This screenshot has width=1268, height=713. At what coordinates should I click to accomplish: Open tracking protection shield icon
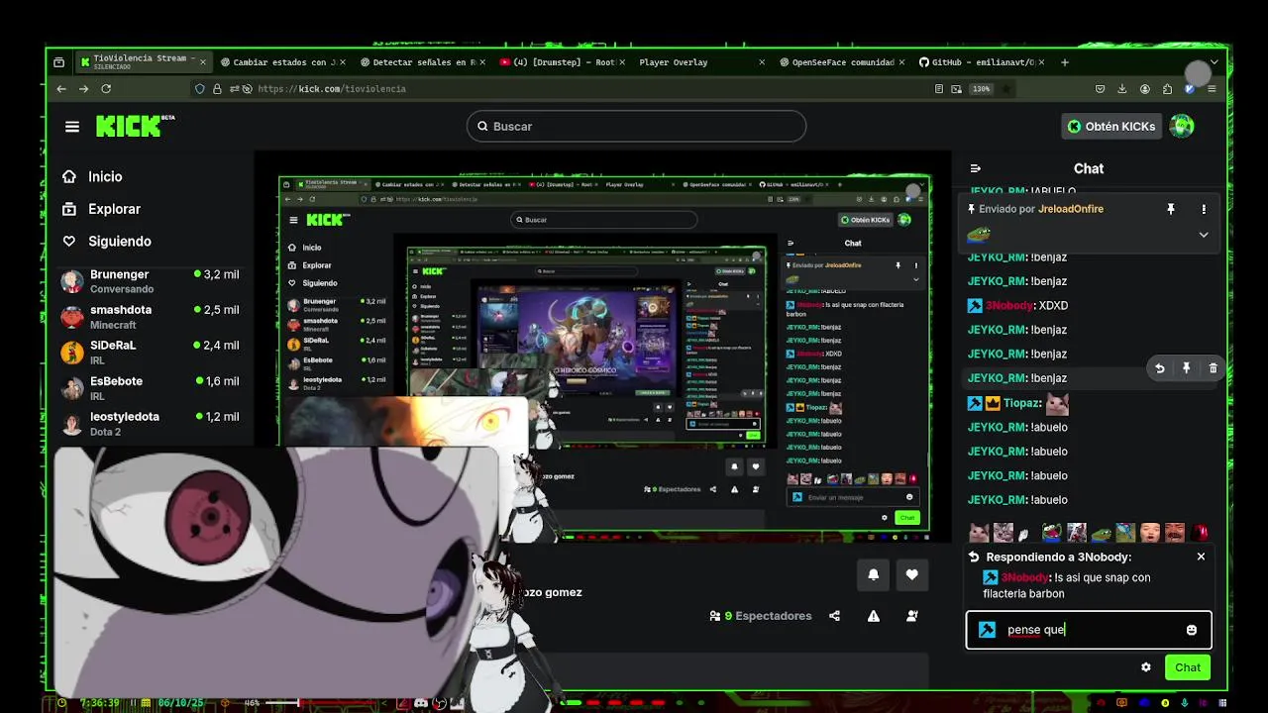tap(200, 88)
